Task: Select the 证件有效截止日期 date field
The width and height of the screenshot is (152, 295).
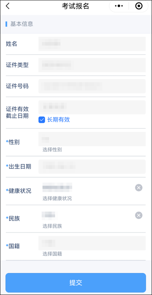Action: 92,107
